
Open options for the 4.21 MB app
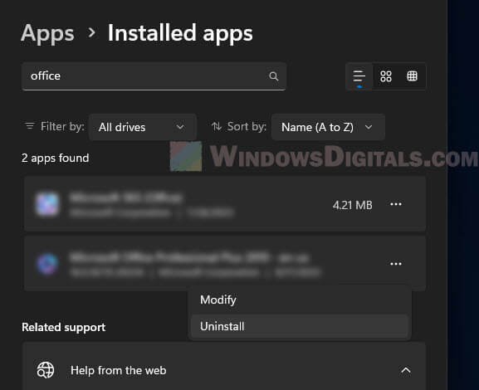click(396, 204)
